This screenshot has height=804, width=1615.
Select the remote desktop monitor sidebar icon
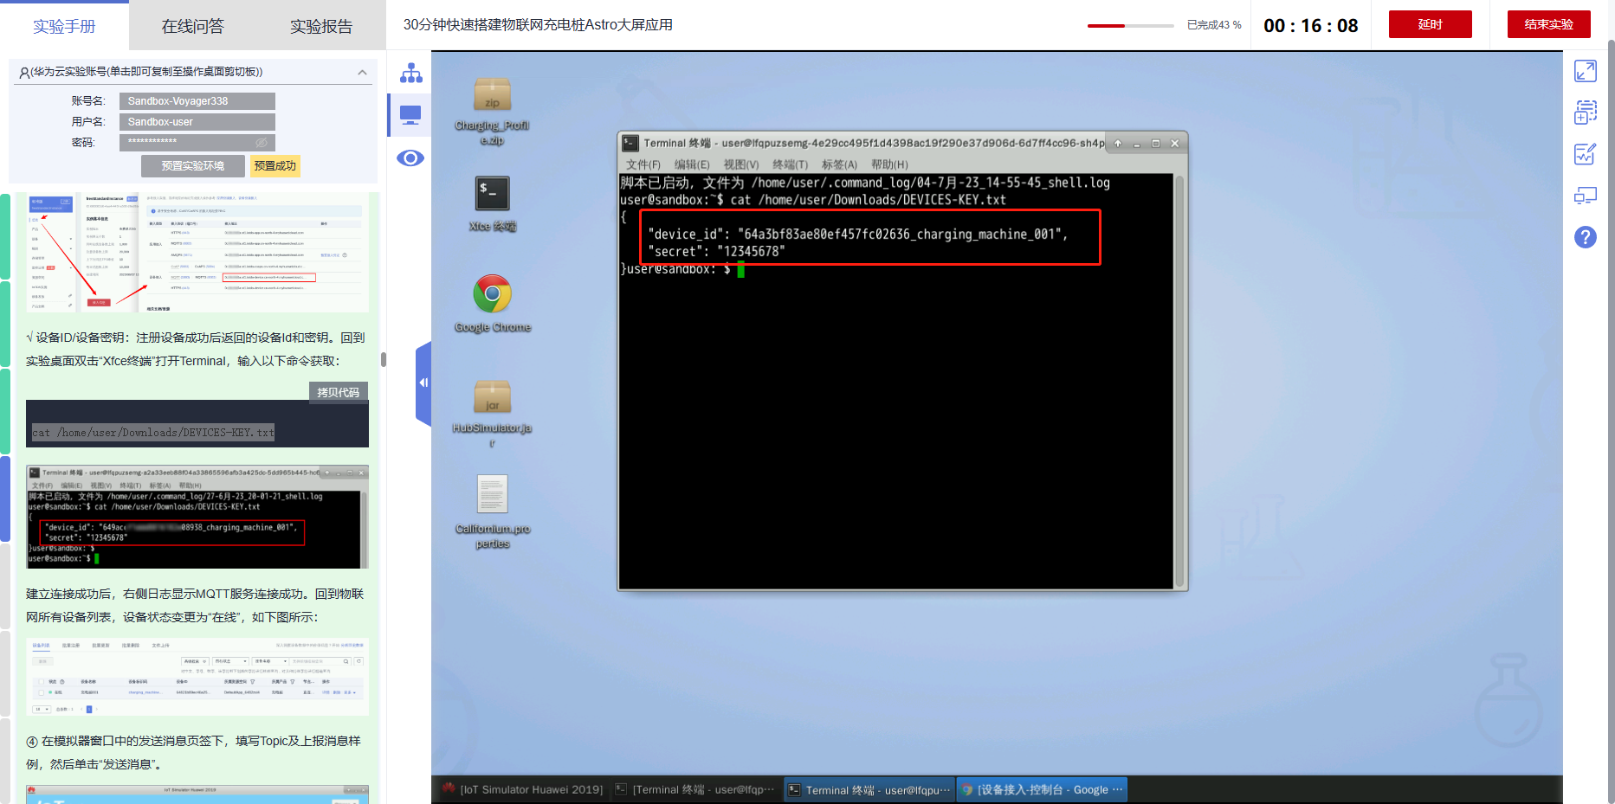pyautogui.click(x=410, y=115)
